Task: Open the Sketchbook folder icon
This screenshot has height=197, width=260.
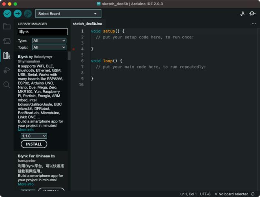Action: tap(6, 26)
